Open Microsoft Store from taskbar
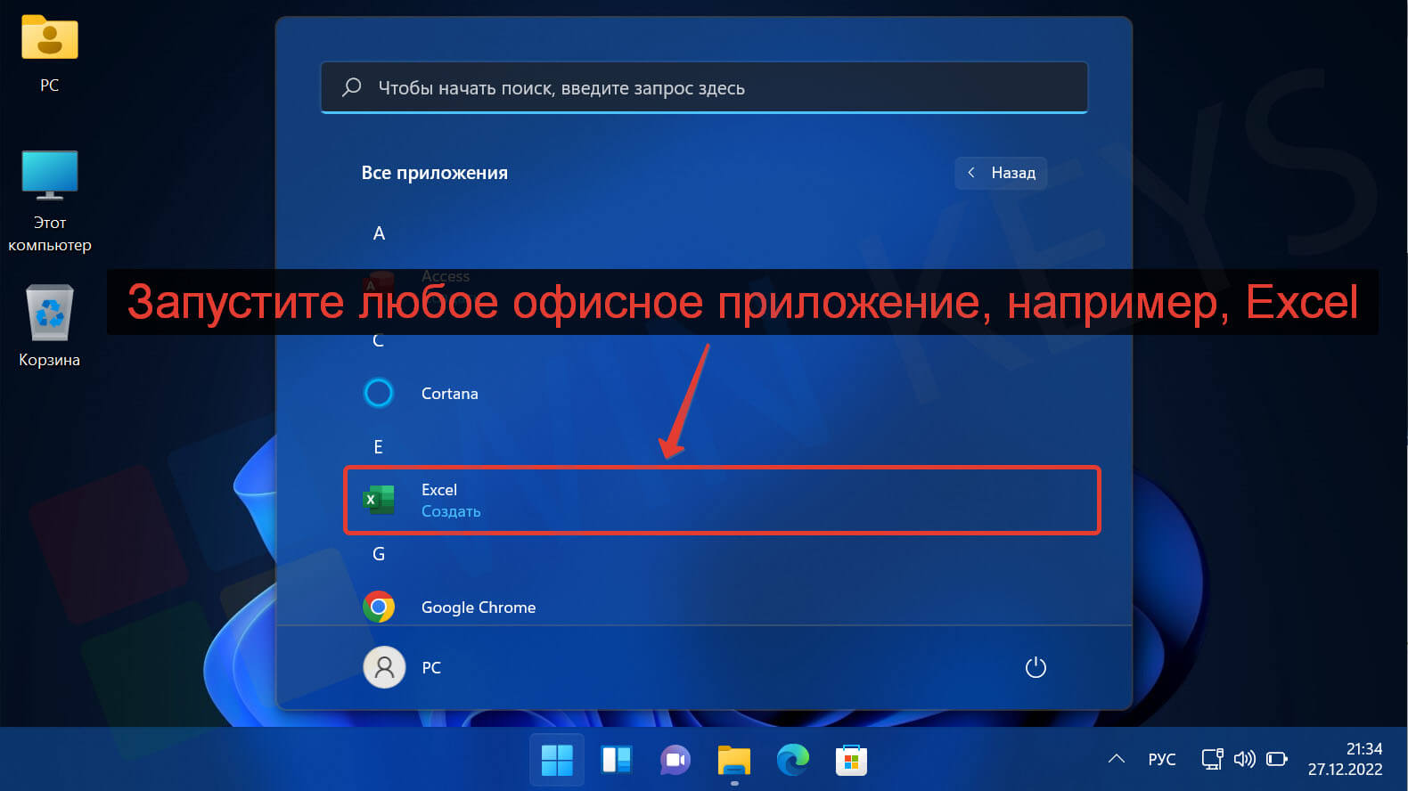Viewport: 1408px width, 791px height. point(851,760)
